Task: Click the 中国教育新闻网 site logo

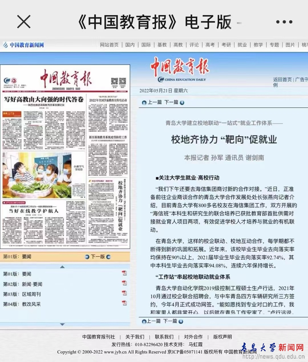Action: pos(24,45)
